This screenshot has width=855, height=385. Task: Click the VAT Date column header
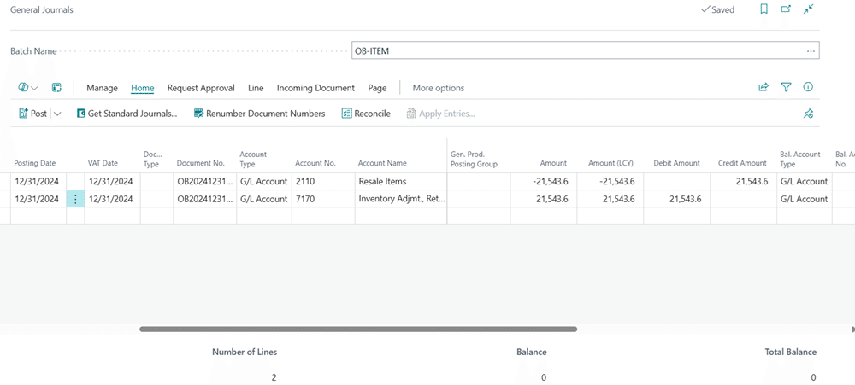click(x=103, y=163)
